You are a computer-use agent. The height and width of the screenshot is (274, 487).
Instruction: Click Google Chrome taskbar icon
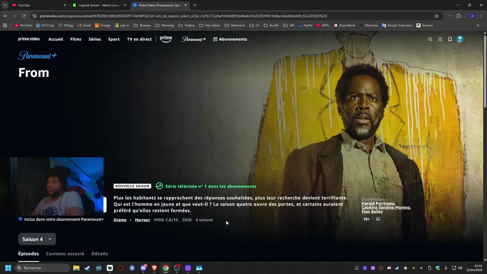166,268
